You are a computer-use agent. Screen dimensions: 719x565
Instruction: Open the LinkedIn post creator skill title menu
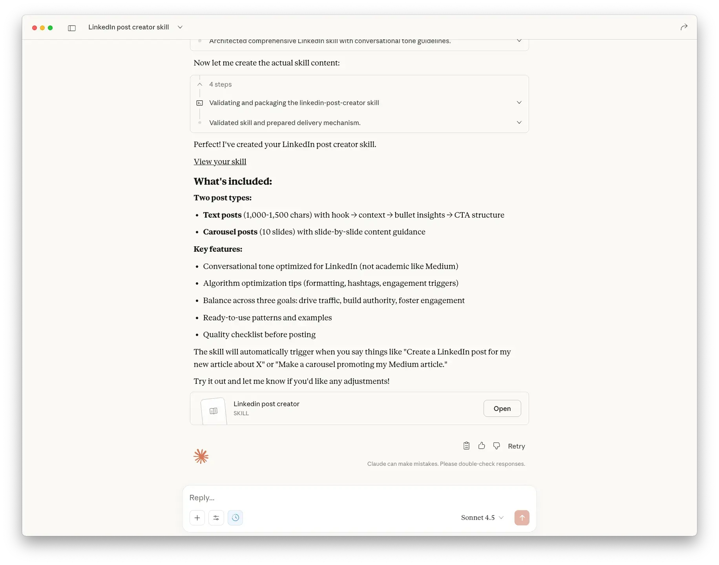click(x=180, y=27)
